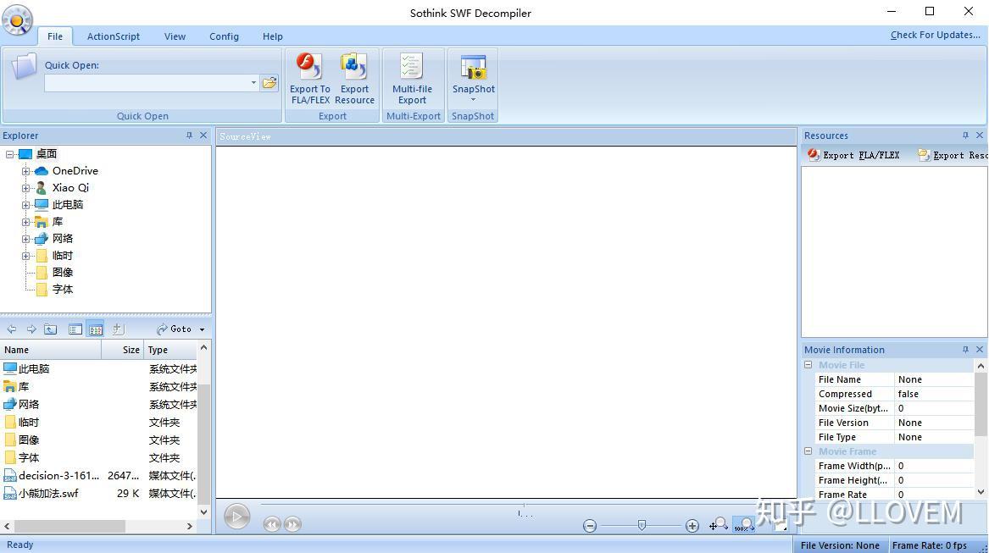Click the Sothink application orb button

tap(17, 19)
